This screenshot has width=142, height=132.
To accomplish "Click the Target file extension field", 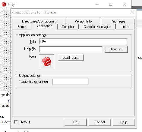I will tap(71, 82).
